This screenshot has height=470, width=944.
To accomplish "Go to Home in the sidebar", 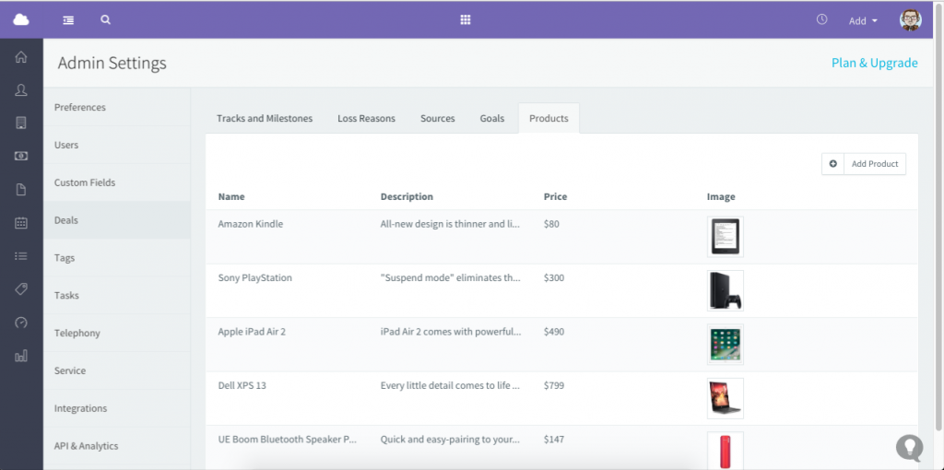I will [x=21, y=57].
